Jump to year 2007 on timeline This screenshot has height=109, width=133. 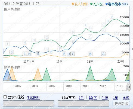pyautogui.click(x=18, y=86)
